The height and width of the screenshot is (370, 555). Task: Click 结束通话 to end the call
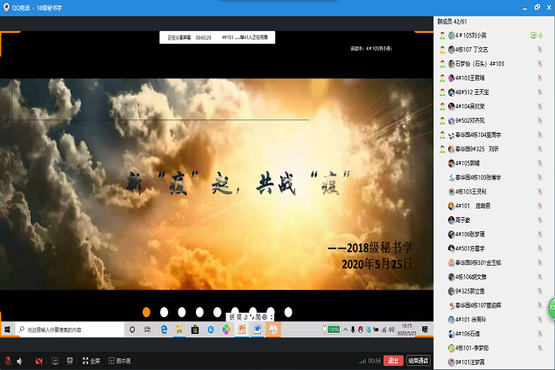click(x=418, y=361)
